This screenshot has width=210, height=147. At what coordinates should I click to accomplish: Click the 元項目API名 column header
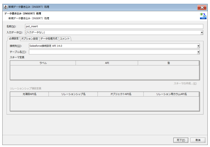point(29,94)
